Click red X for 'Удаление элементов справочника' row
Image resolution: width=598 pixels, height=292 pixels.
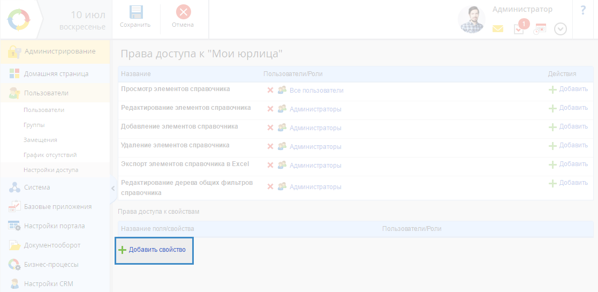click(270, 147)
